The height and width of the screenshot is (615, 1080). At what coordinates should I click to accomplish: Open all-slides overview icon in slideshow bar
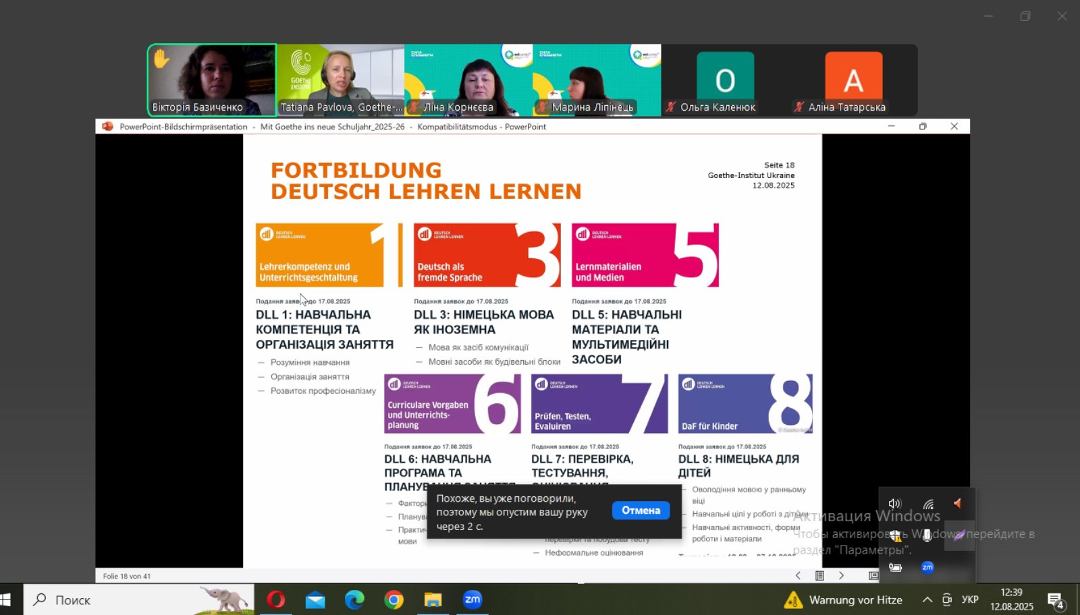point(819,576)
